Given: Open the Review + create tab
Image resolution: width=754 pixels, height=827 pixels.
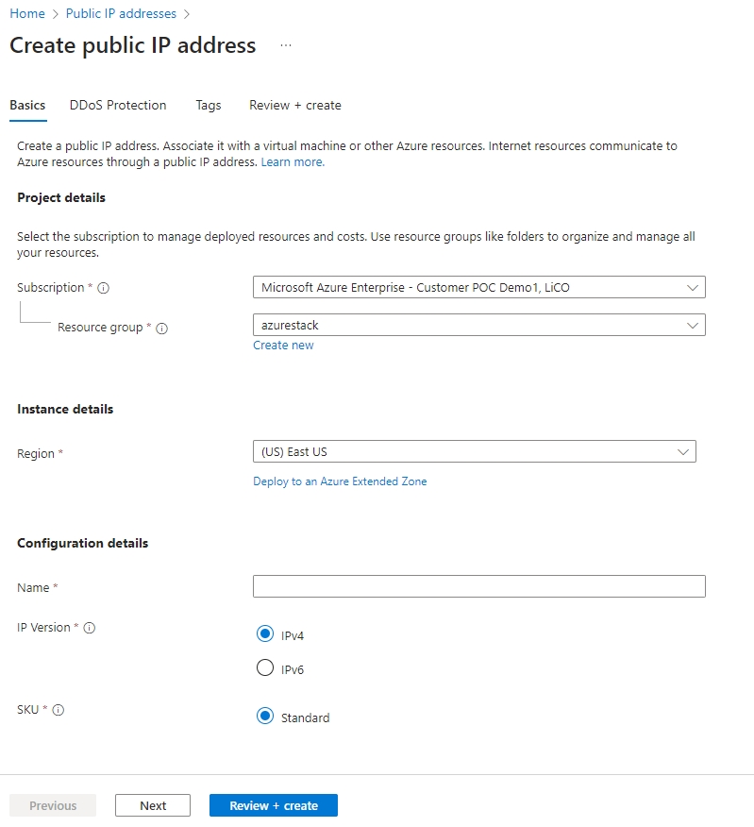Looking at the screenshot, I should (295, 105).
